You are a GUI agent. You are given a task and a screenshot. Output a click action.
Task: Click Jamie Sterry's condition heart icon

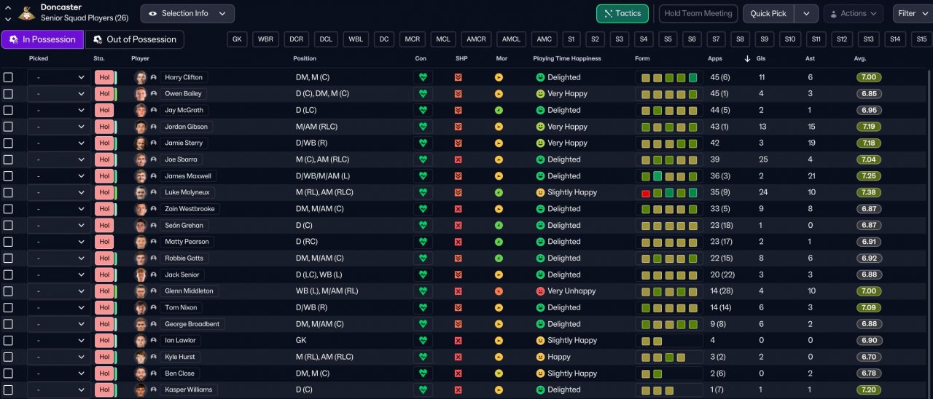point(423,143)
